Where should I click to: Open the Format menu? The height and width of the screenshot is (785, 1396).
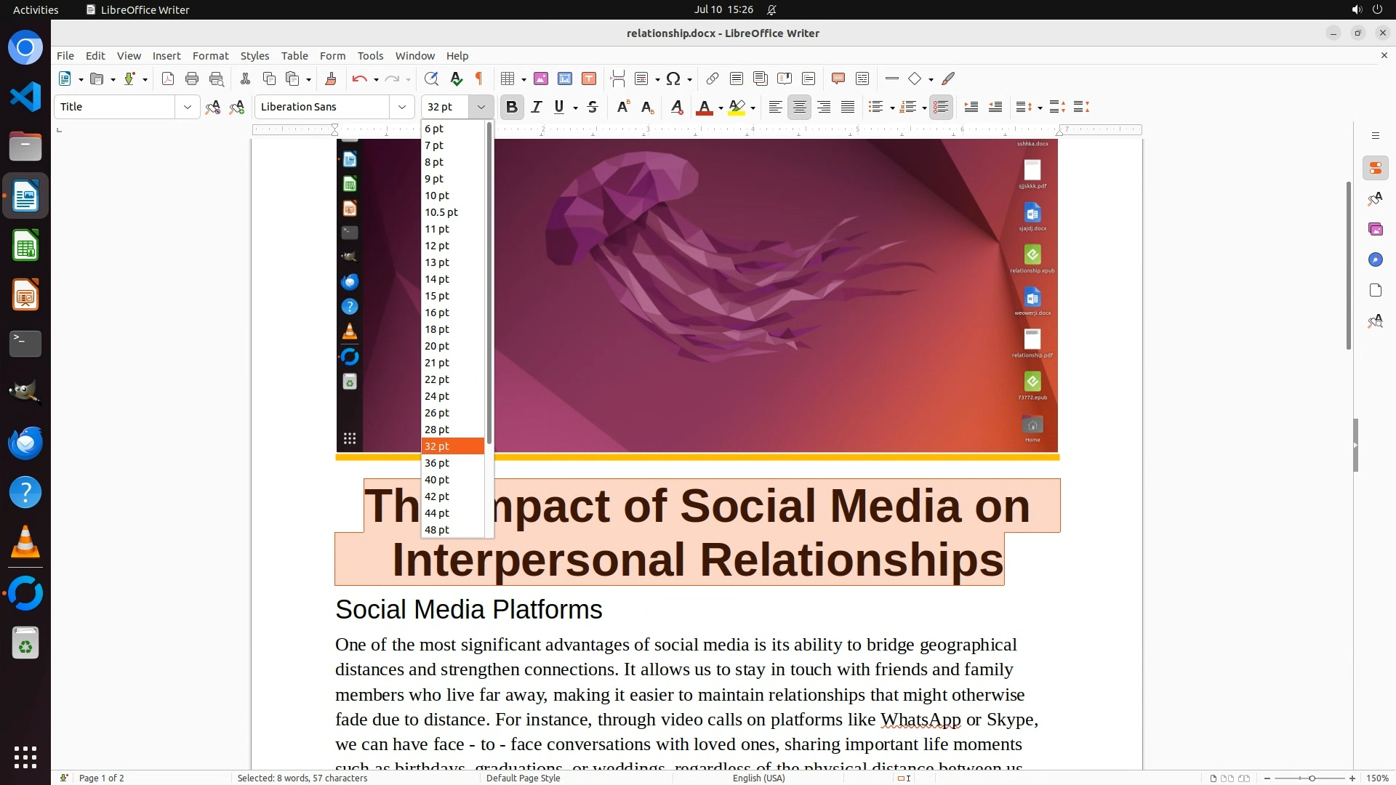[210, 56]
